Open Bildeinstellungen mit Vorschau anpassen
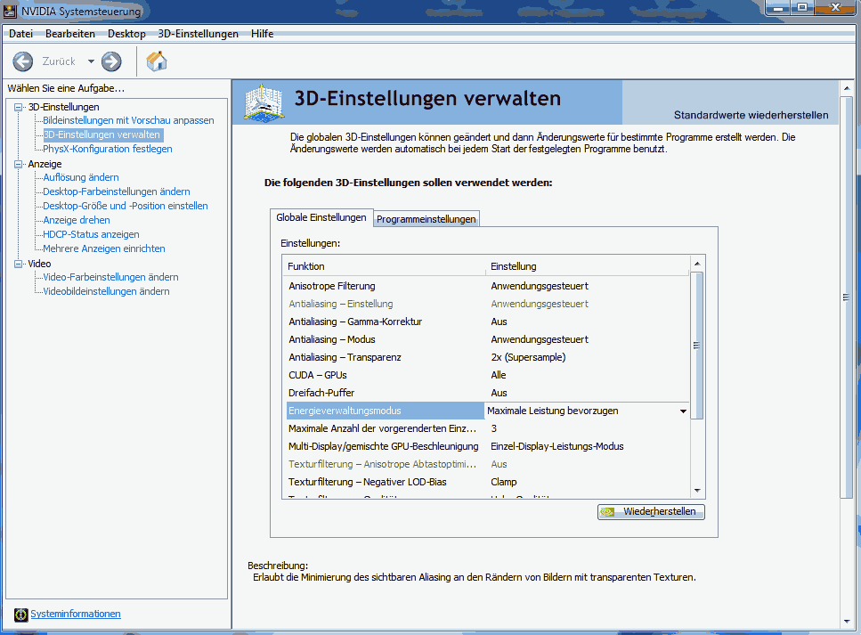861x635 pixels. click(128, 120)
